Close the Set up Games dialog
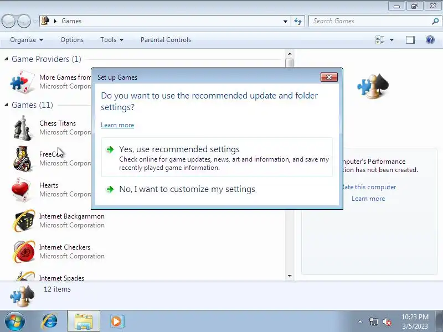 tap(329, 77)
